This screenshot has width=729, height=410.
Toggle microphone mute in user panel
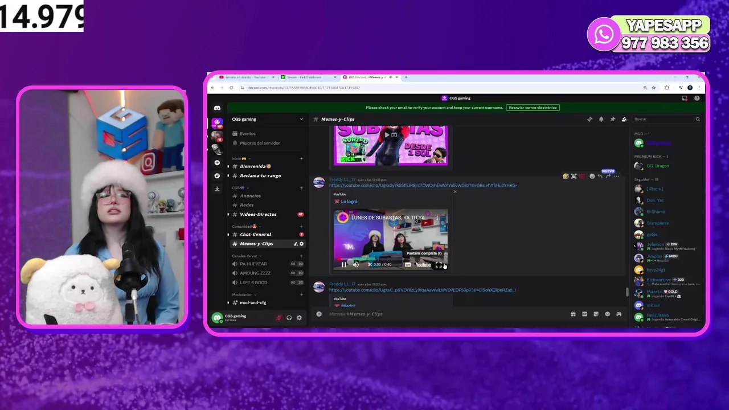279,318
